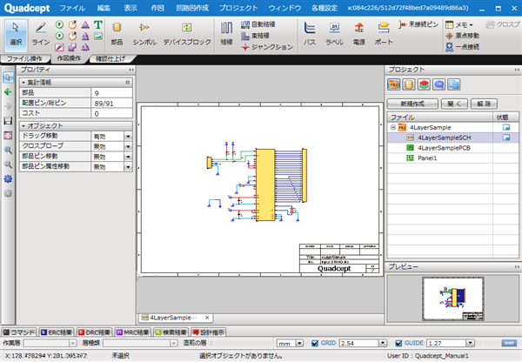This screenshot has width=522, height=362.
Task: Click the layers stack icon in project panel
Action: [x=425, y=84]
